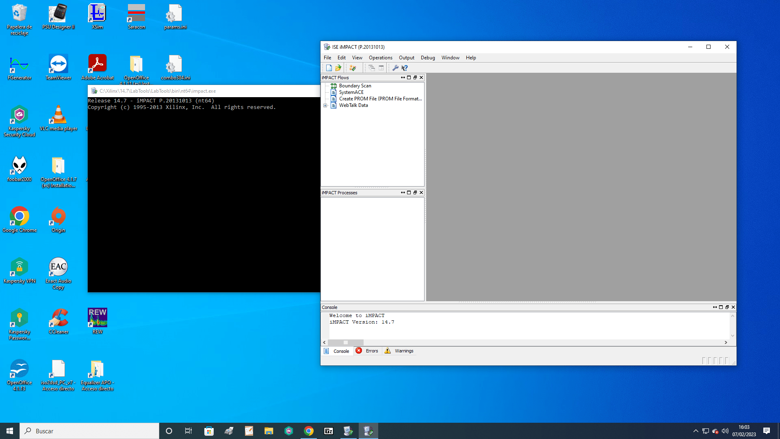Open the Help menu
Image resolution: width=780 pixels, height=439 pixels.
471,58
